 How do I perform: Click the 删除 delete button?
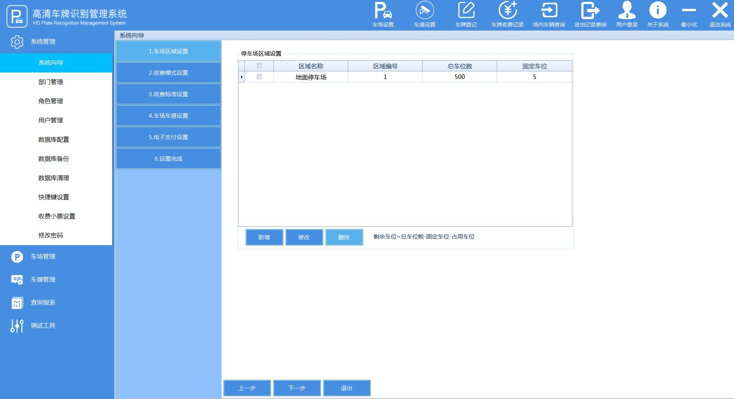tap(344, 237)
